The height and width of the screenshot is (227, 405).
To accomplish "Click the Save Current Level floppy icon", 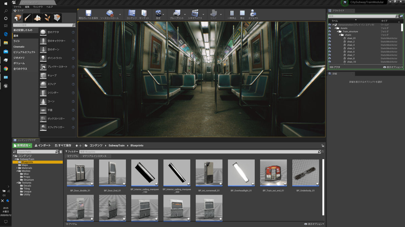I will 88,13.
